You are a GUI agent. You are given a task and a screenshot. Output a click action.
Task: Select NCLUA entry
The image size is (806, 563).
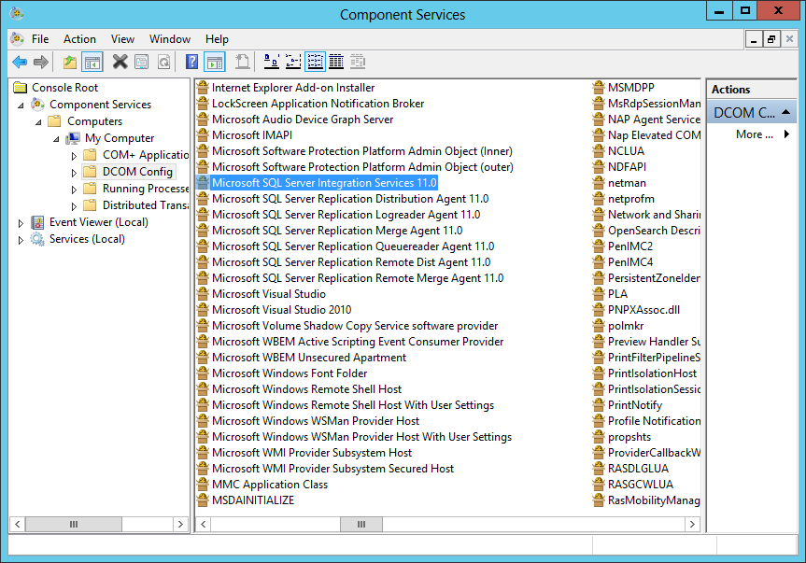pos(626,151)
